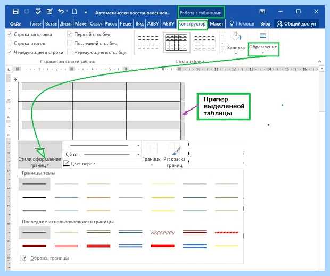Select the red triple line recent border
This screenshot has height=276, width=330.
pos(195,232)
